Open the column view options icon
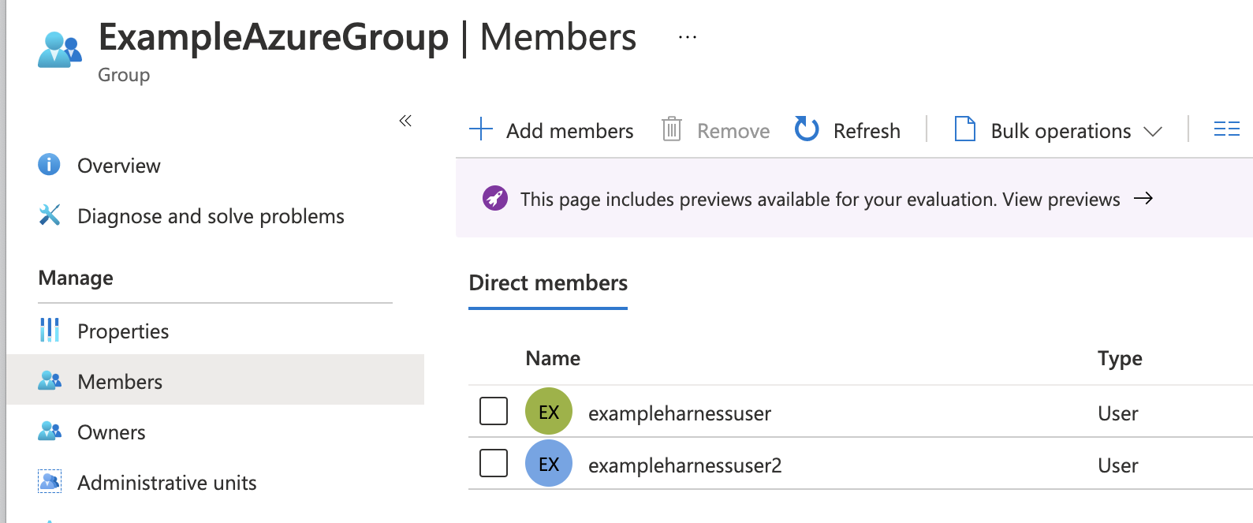1253x523 pixels. pos(1226,129)
